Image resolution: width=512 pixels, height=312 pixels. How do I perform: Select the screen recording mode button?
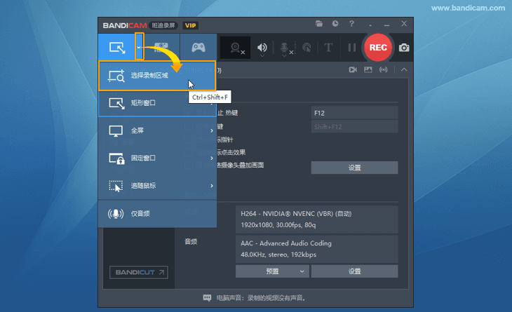117,48
